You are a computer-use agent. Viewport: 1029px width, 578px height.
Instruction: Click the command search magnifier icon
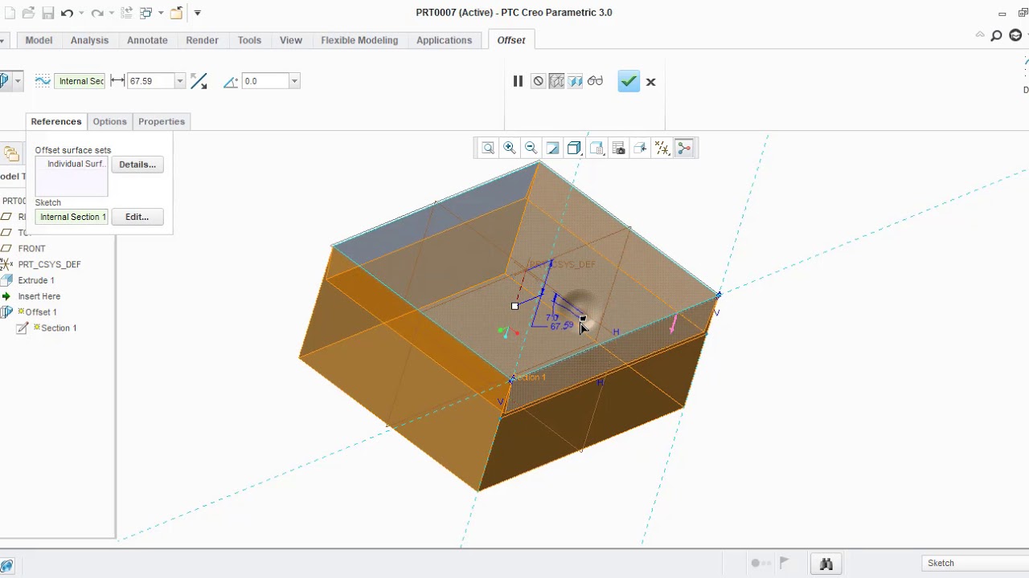(996, 35)
